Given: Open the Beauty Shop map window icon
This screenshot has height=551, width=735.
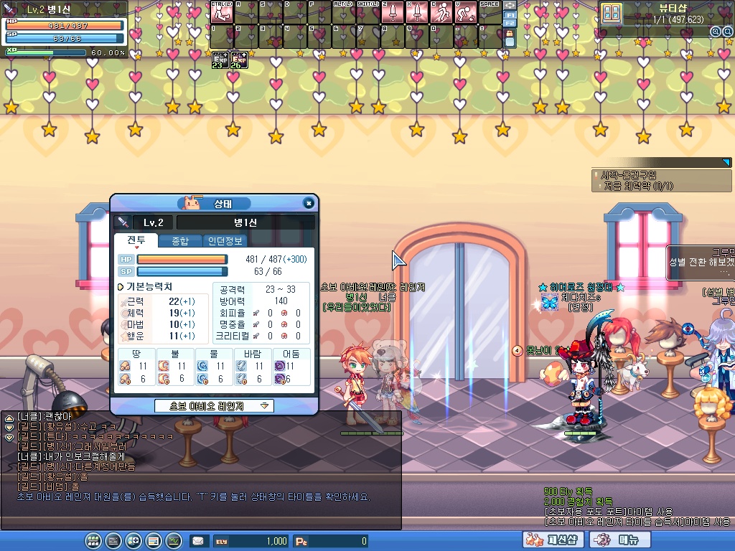Looking at the screenshot, I should 612,13.
